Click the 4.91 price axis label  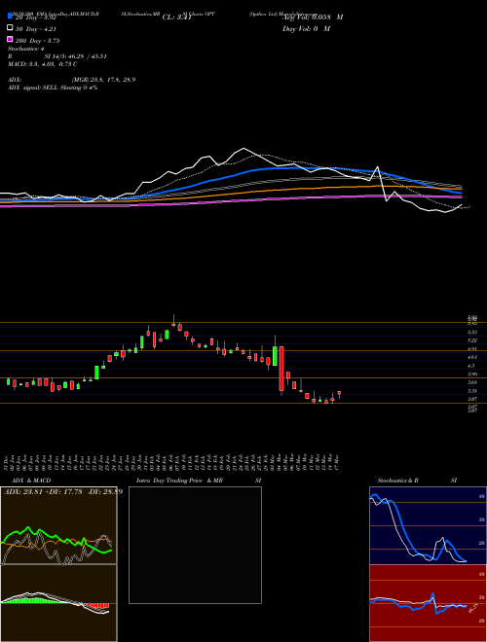(x=471, y=349)
